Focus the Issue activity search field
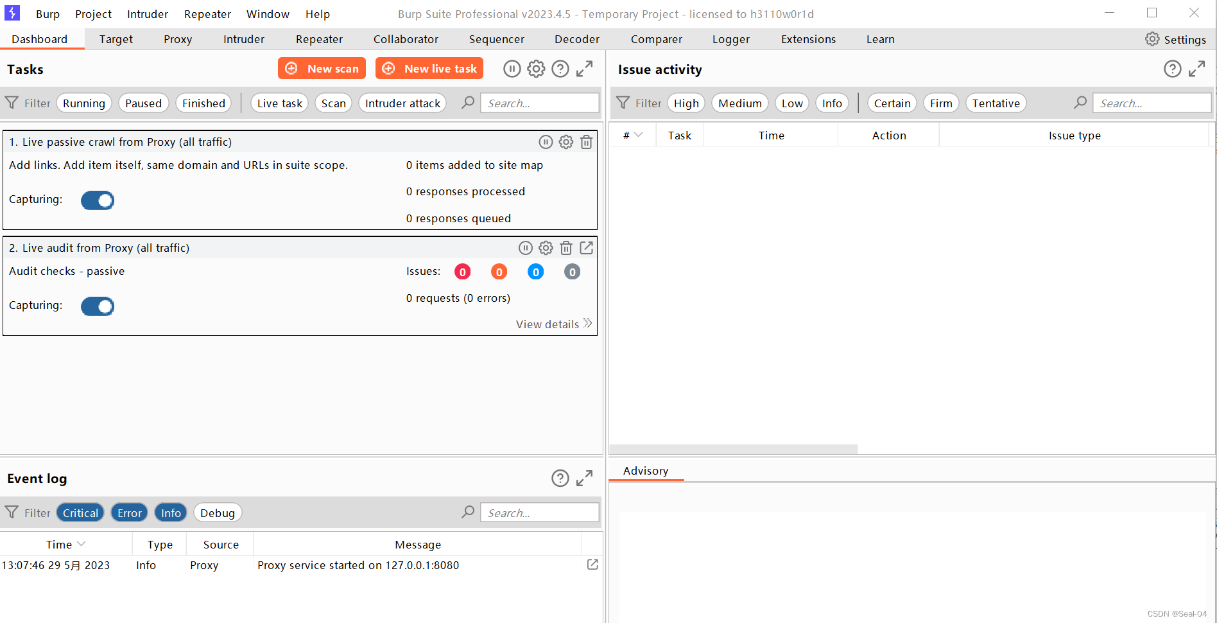This screenshot has height=623, width=1217. (x=1152, y=103)
